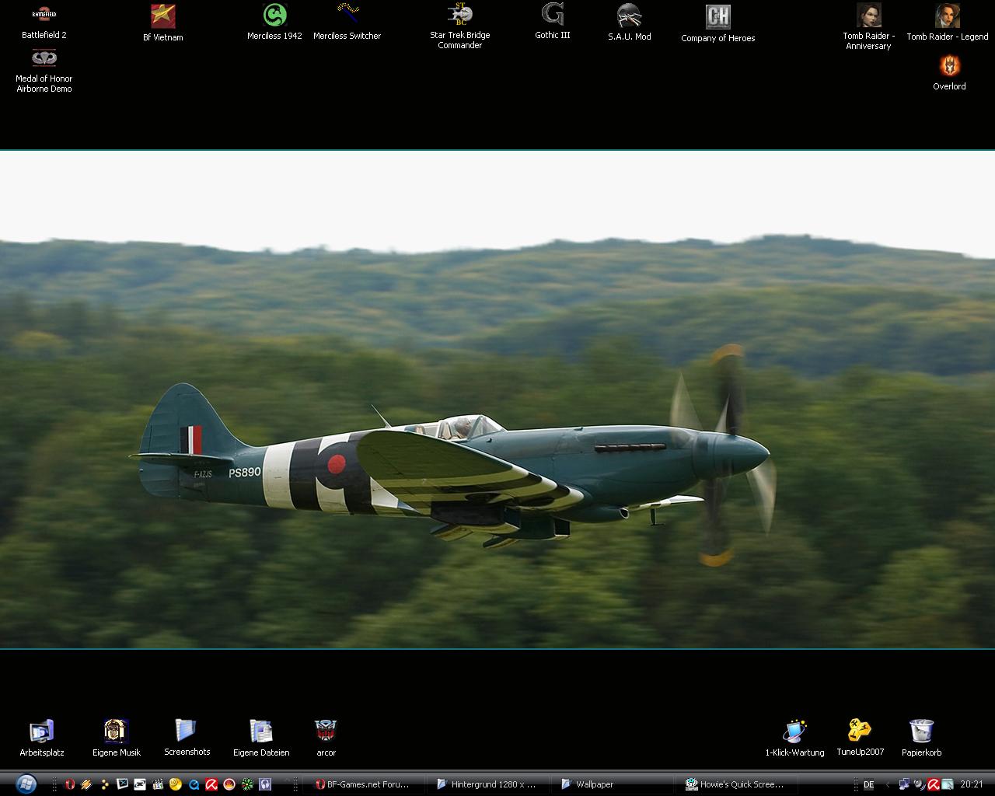Viewport: 995px width, 796px height.
Task: Open the Battlefield 2 desktop shortcut
Action: point(44,15)
